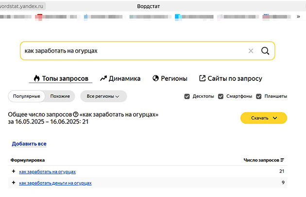
Task: Click the sort icon near 'Число запросов'
Action: click(282, 160)
